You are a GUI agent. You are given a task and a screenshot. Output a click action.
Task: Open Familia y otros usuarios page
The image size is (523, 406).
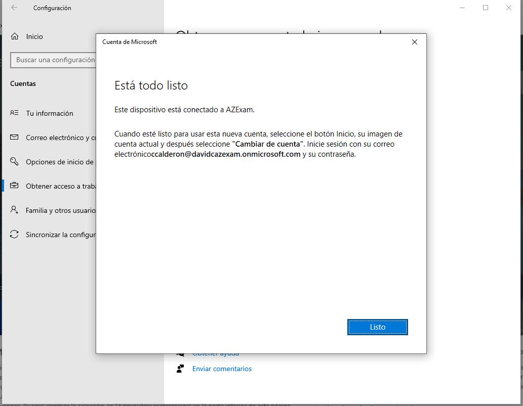pos(61,210)
